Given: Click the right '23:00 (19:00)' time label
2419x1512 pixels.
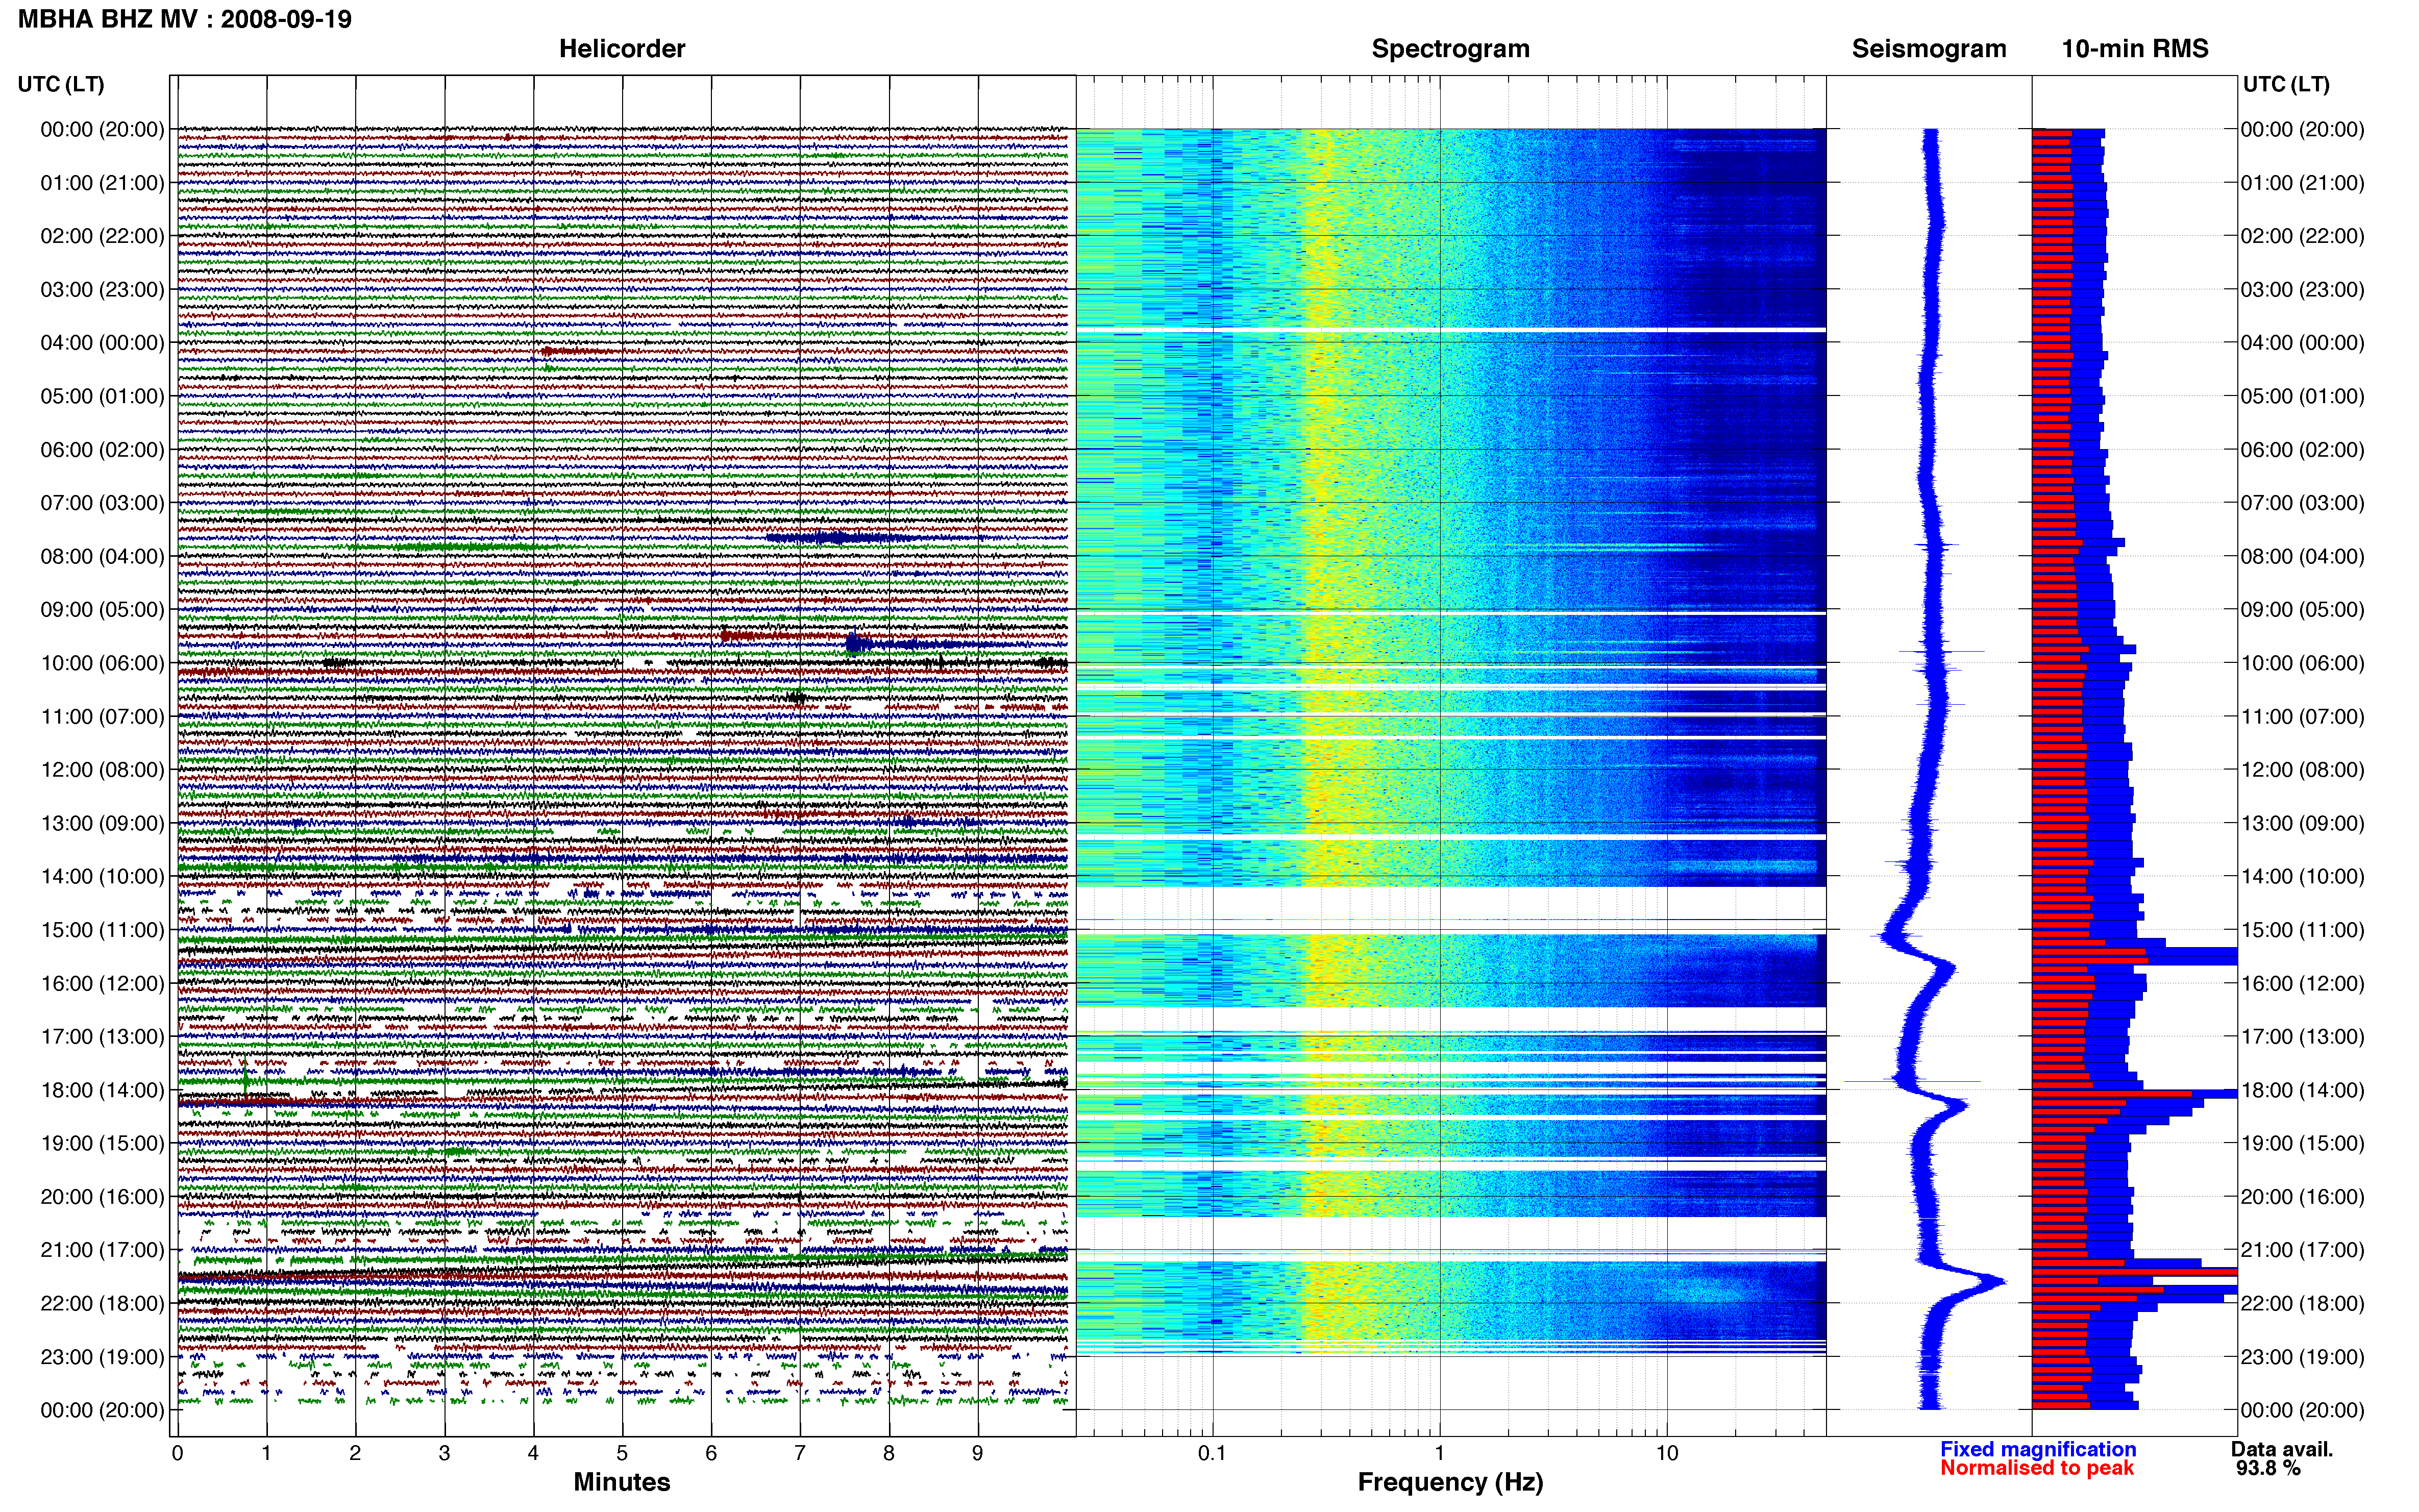Looking at the screenshot, I should tap(2302, 1357).
